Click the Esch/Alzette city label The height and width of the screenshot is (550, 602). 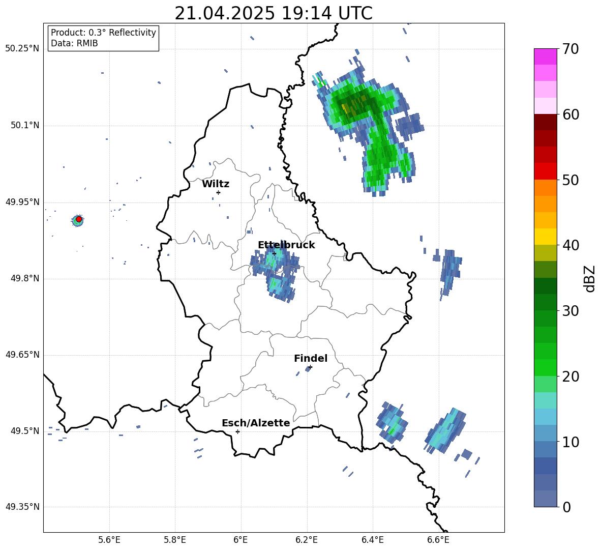click(x=256, y=423)
